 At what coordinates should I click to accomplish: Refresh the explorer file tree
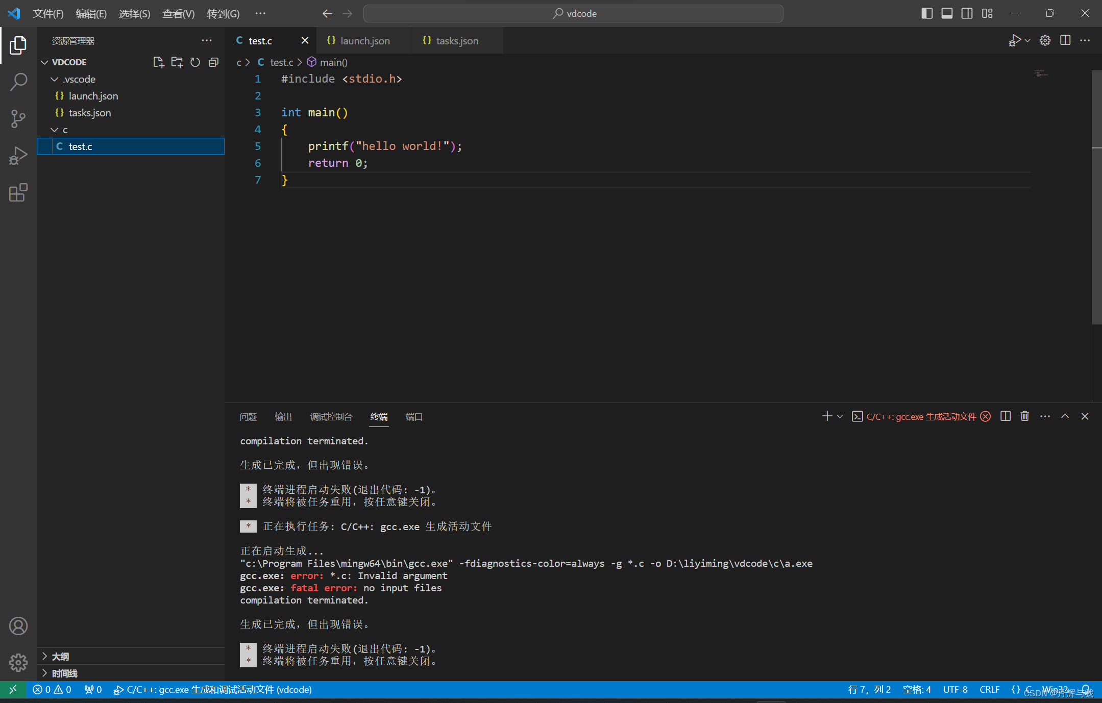195,62
